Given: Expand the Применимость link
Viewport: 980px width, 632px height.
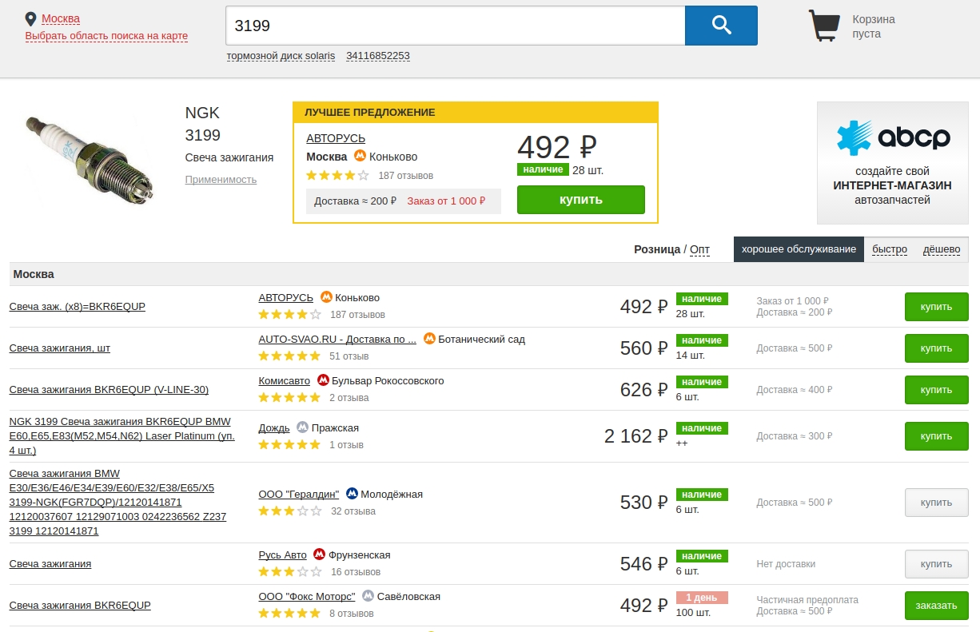Looking at the screenshot, I should [221, 180].
